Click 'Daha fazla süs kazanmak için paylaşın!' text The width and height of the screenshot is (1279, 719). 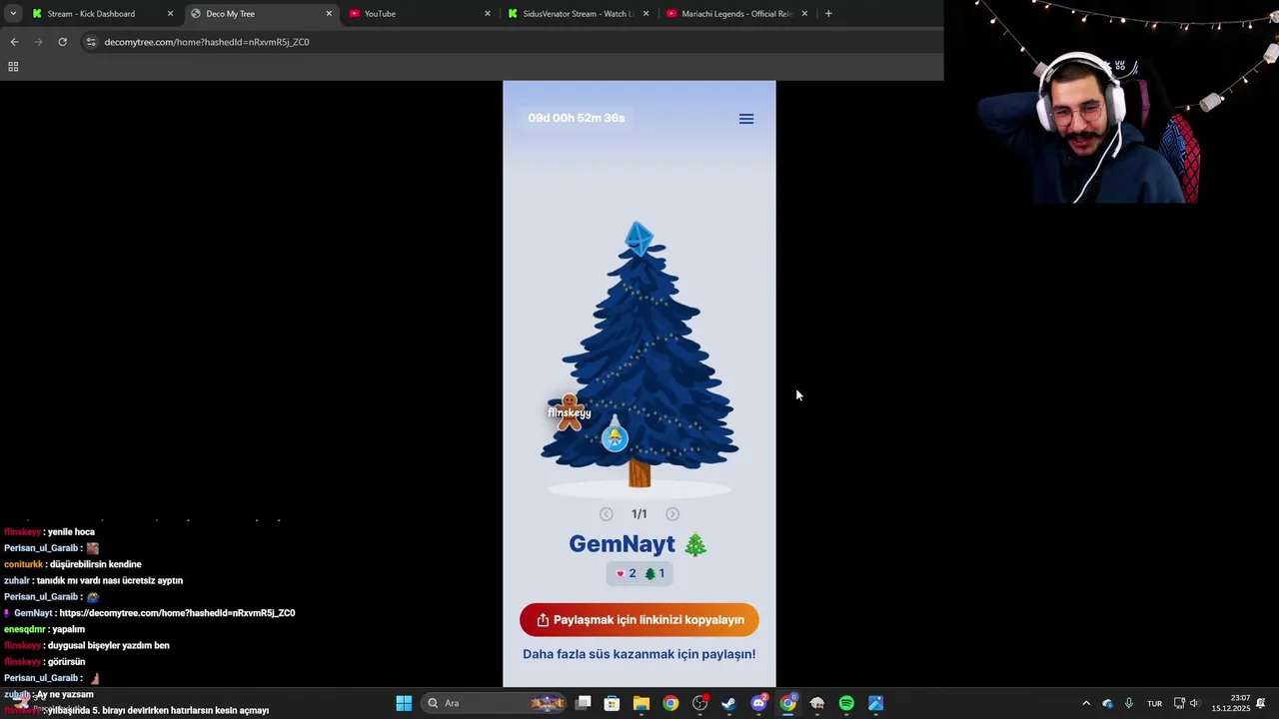[639, 654]
